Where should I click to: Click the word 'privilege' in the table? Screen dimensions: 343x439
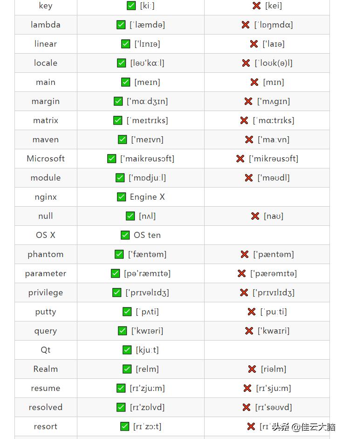(x=46, y=293)
